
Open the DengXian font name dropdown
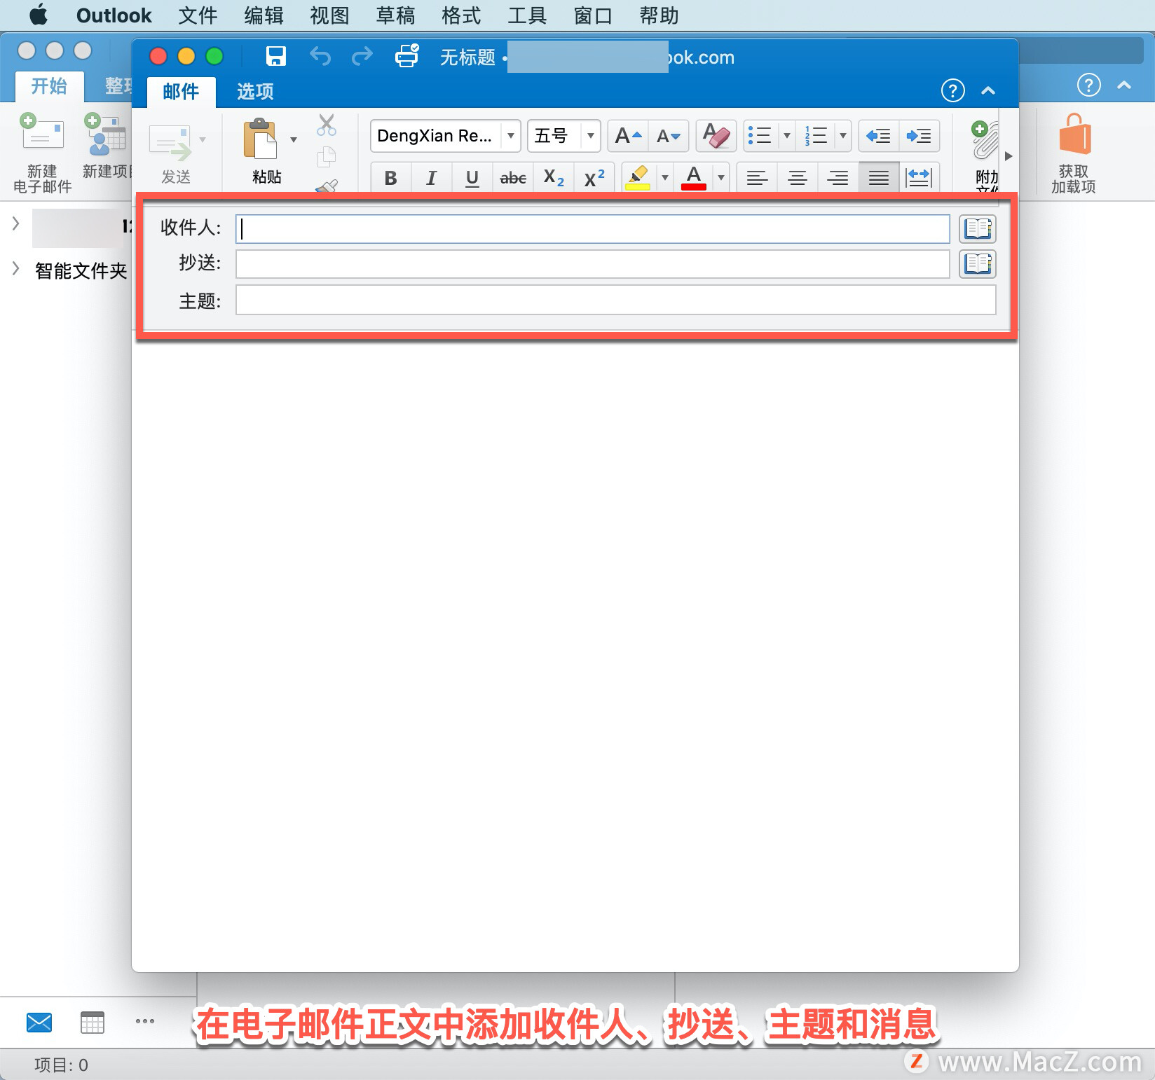click(x=511, y=136)
